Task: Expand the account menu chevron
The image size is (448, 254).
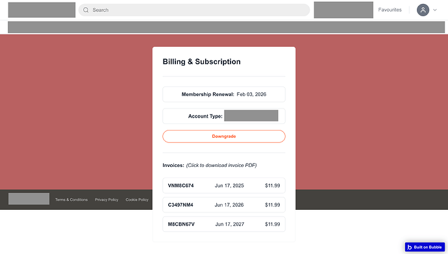Action: click(435, 10)
